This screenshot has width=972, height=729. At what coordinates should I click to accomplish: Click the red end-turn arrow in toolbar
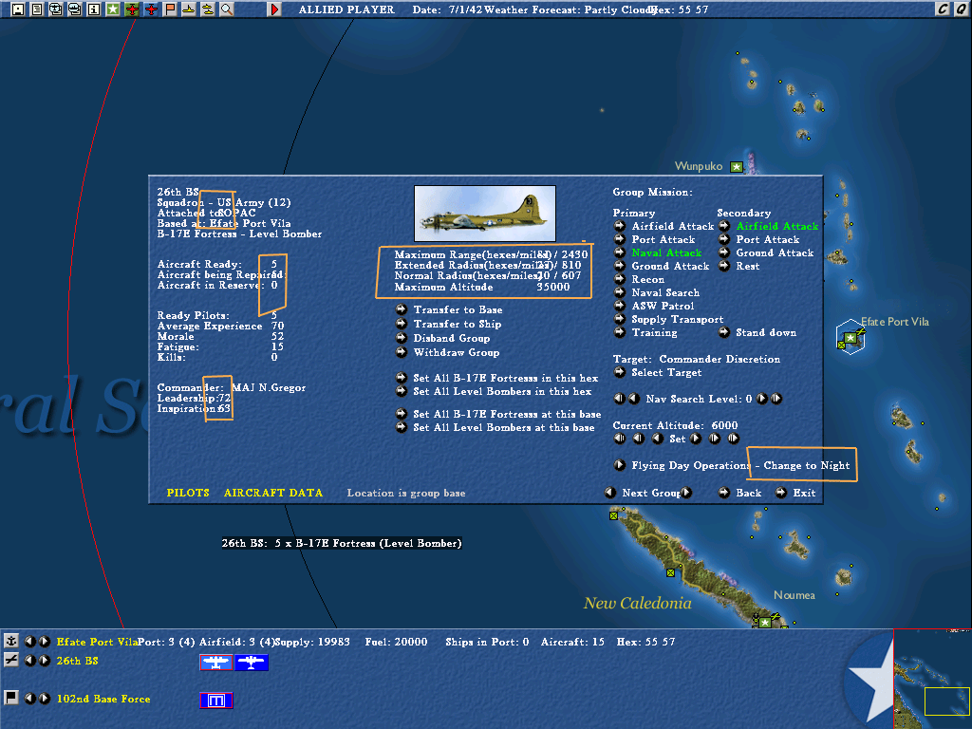[274, 9]
